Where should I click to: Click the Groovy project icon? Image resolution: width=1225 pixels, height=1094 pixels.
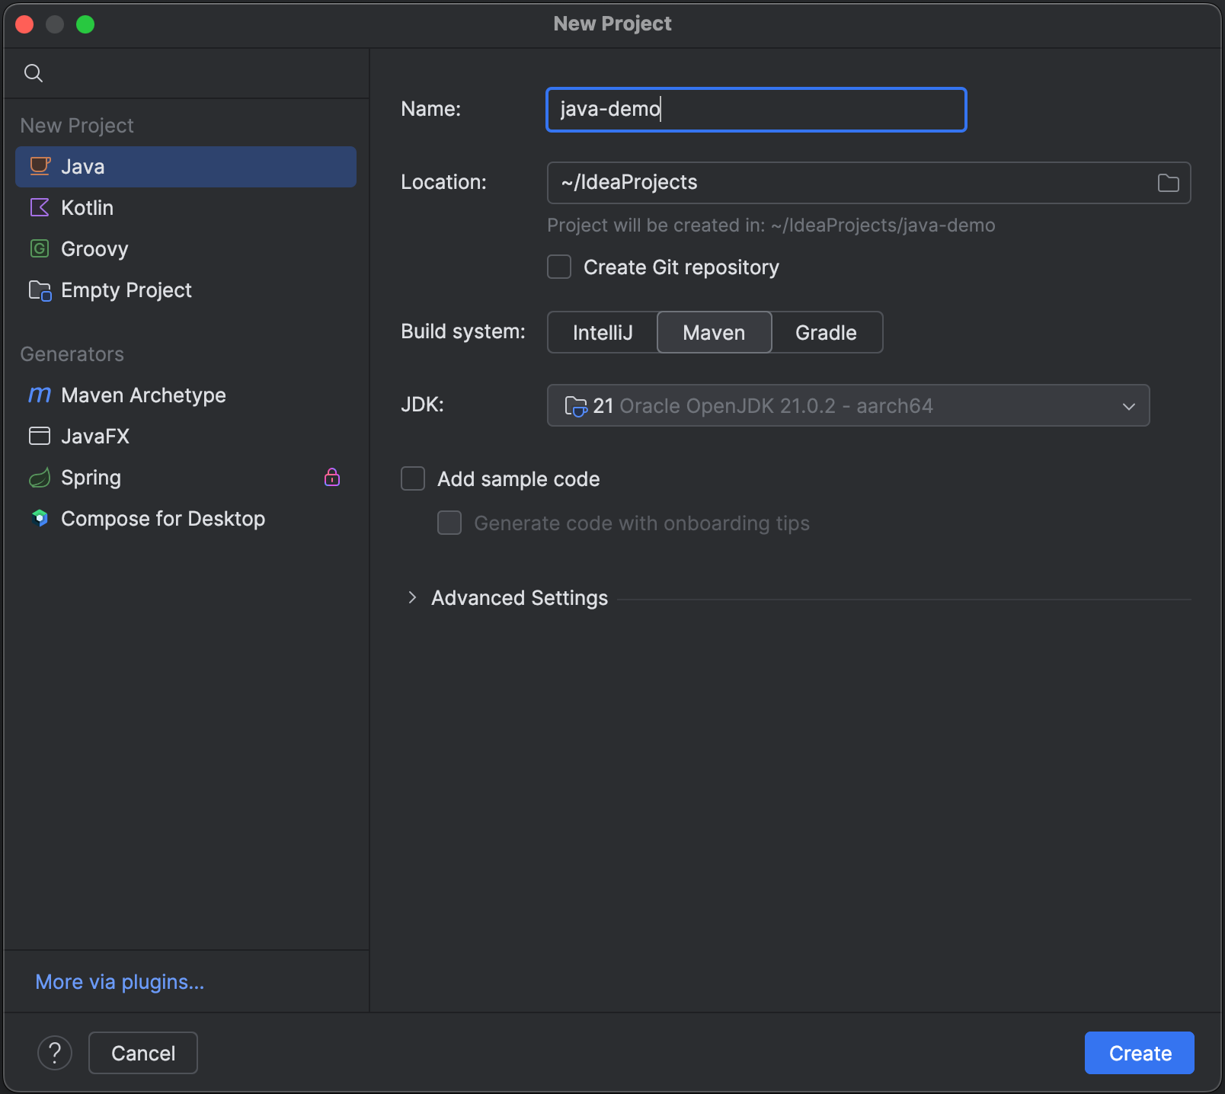click(x=40, y=248)
